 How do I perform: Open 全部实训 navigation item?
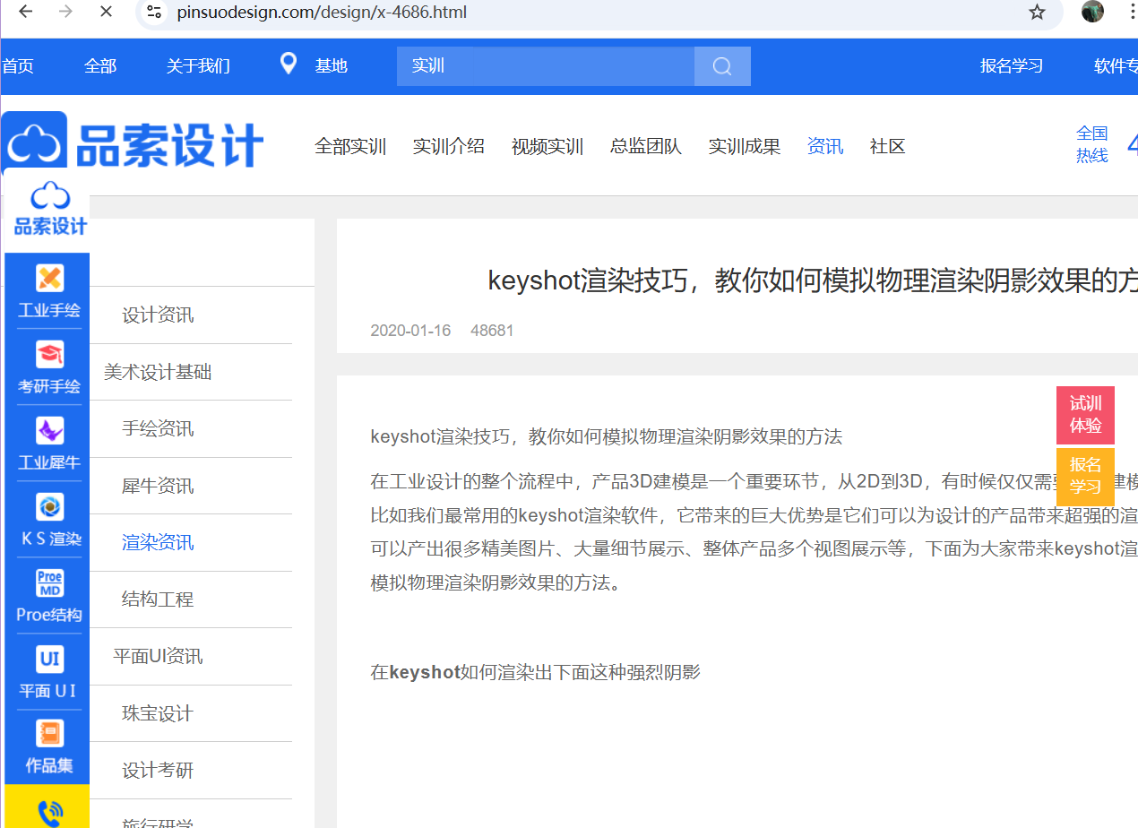tap(350, 147)
